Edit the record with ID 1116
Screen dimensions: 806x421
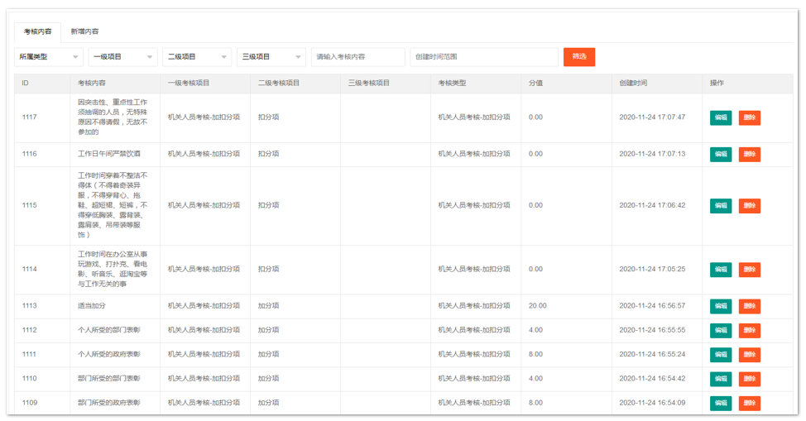(x=721, y=154)
